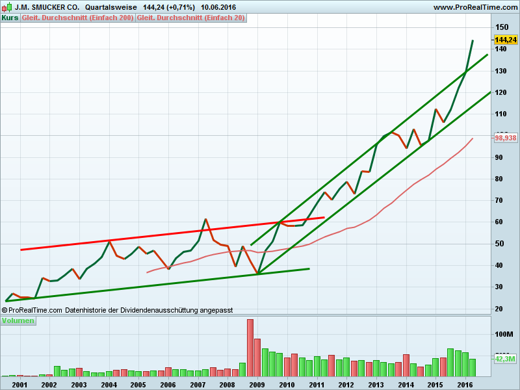Click the 130 price axis label
Image resolution: width=520 pixels, height=390 pixels.
(500, 71)
